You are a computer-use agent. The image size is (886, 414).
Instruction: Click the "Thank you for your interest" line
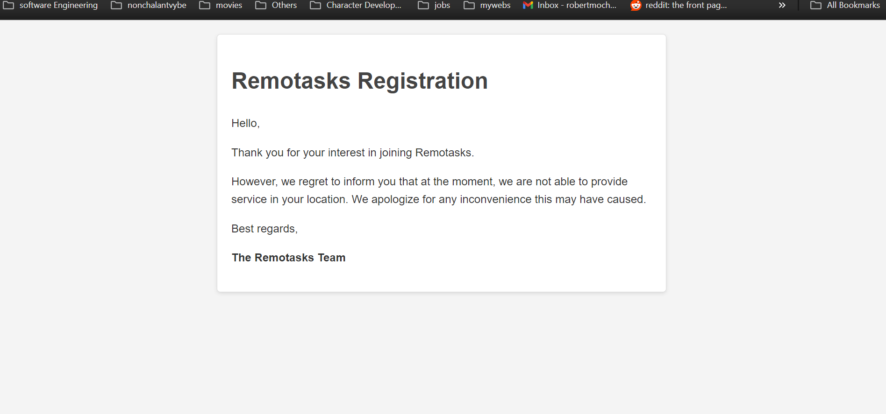click(352, 153)
